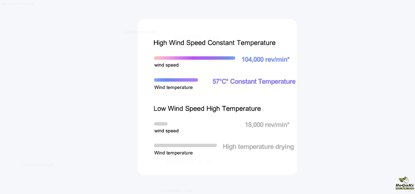Click the 18,000 rev/min value
Screen dimensions: 415x194
point(267,125)
